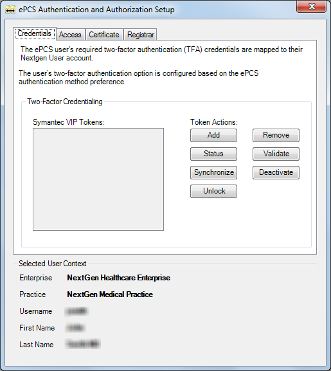Select the NextGen Healthcare Enterprise text

click(x=119, y=278)
